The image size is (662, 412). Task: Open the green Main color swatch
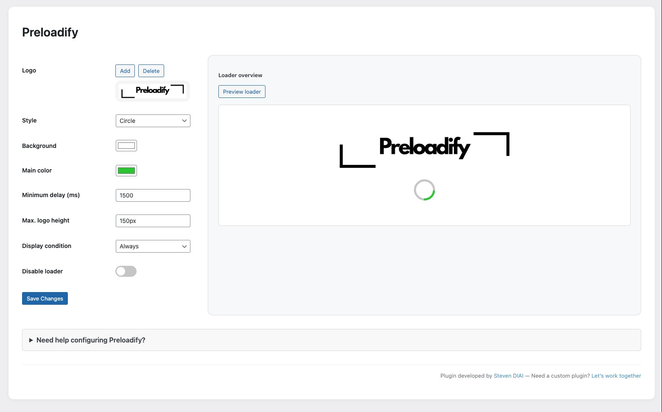coord(126,171)
